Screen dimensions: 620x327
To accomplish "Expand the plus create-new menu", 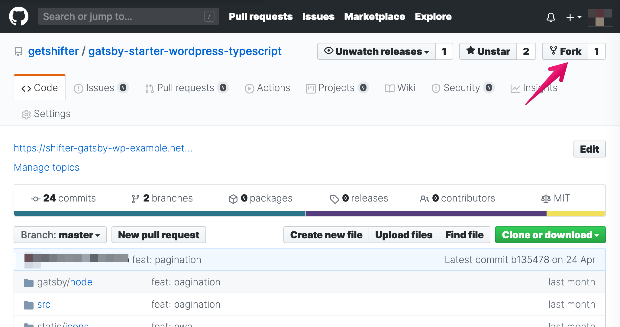I will pos(573,17).
